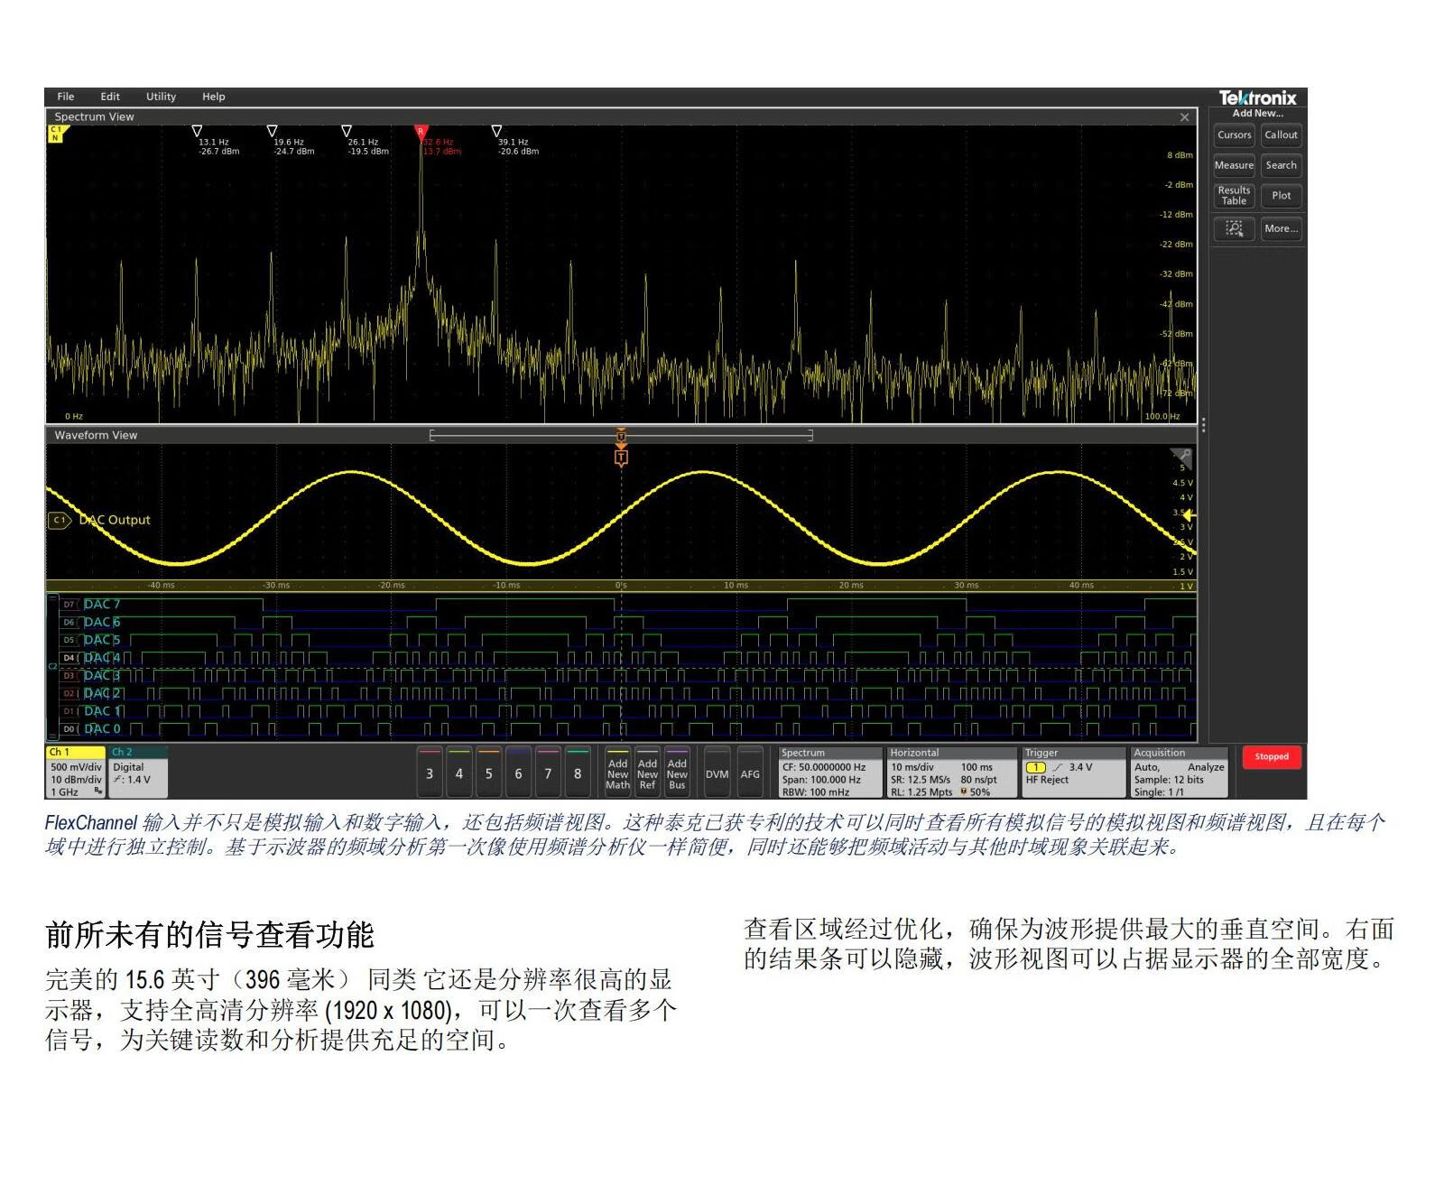Open the Ch 1 settings badge
The width and height of the screenshot is (1444, 1185).
(x=76, y=773)
